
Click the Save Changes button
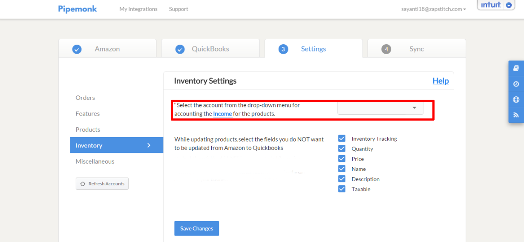196,228
